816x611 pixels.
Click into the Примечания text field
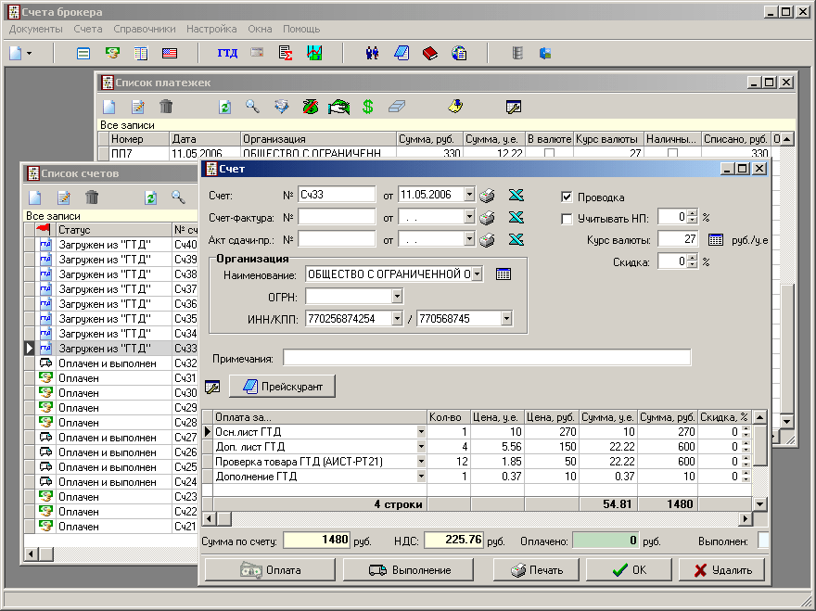click(487, 358)
